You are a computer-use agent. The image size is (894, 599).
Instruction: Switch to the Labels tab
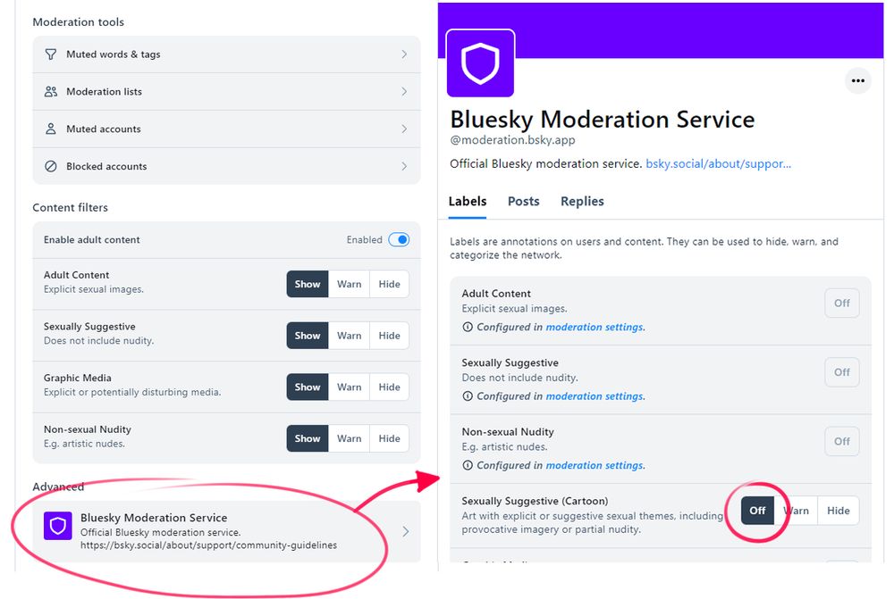(468, 202)
